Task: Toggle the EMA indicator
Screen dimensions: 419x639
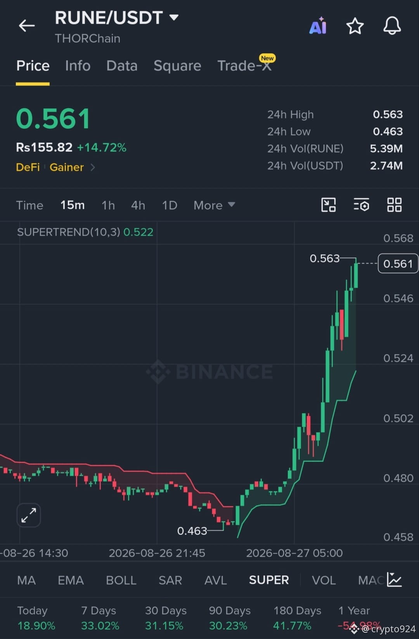Action: point(71,580)
